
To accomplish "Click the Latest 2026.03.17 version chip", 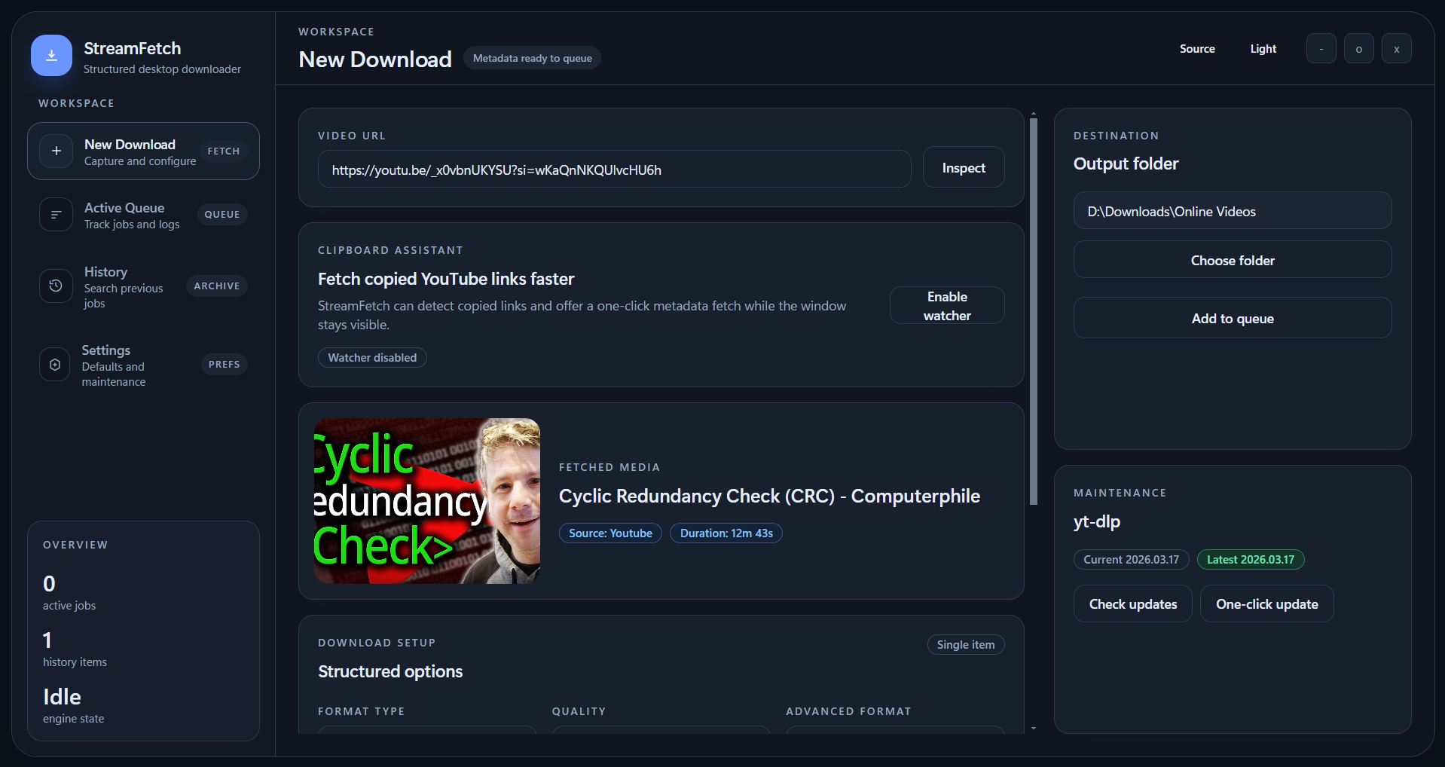I will 1251,560.
